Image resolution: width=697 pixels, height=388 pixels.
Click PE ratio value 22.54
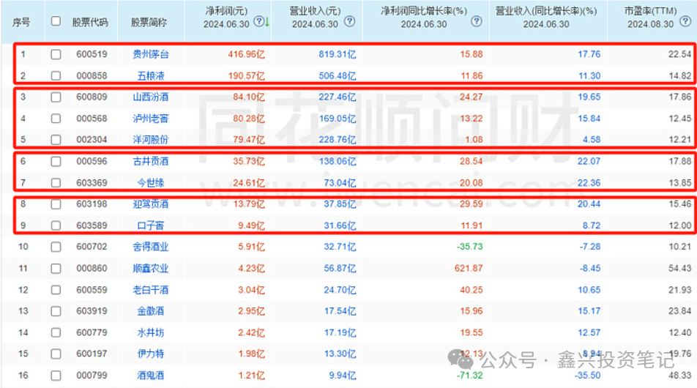[680, 54]
